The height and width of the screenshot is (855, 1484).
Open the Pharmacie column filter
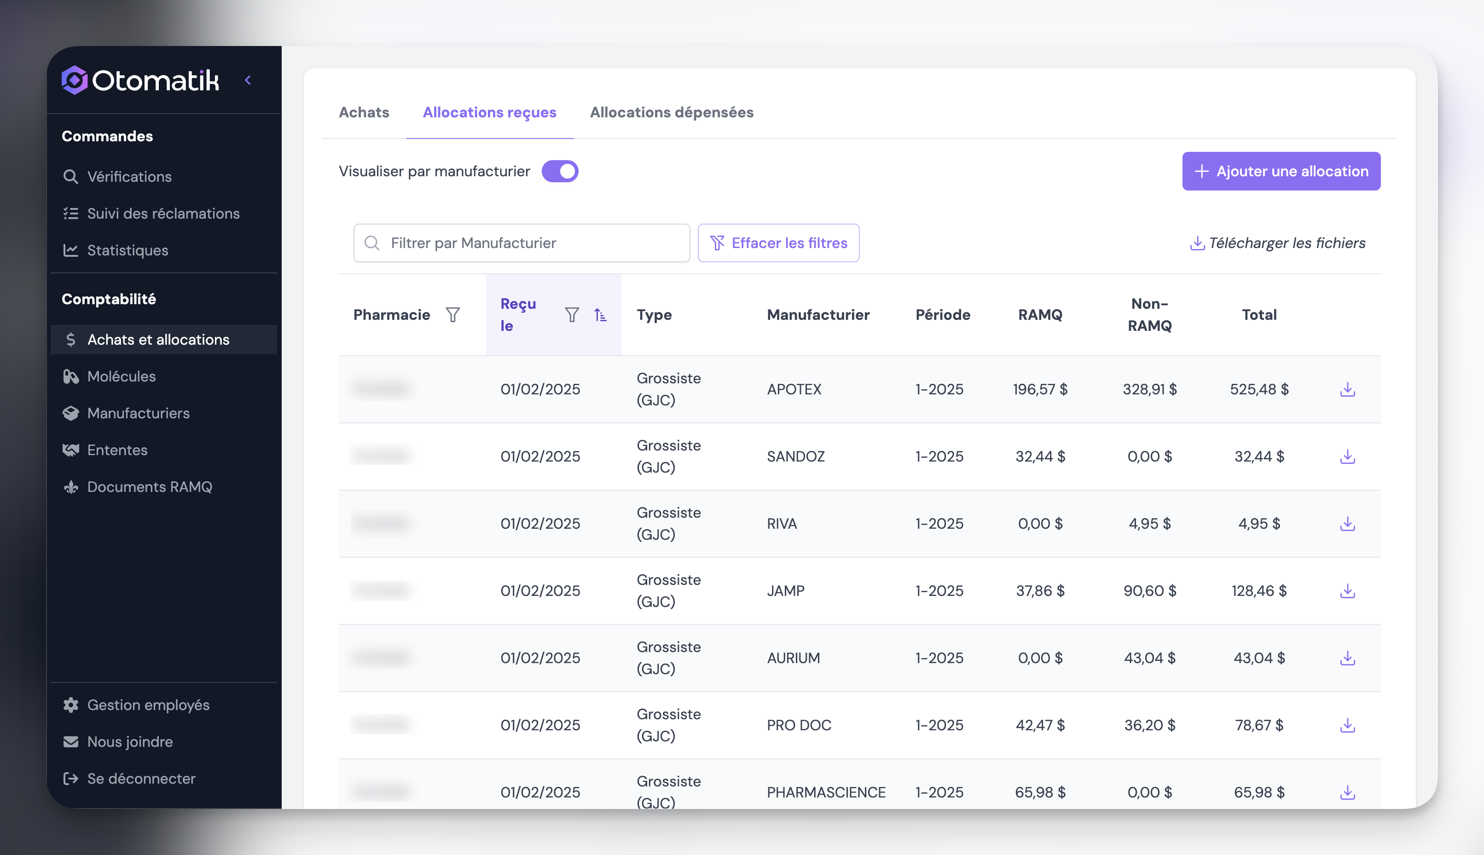[x=452, y=315]
